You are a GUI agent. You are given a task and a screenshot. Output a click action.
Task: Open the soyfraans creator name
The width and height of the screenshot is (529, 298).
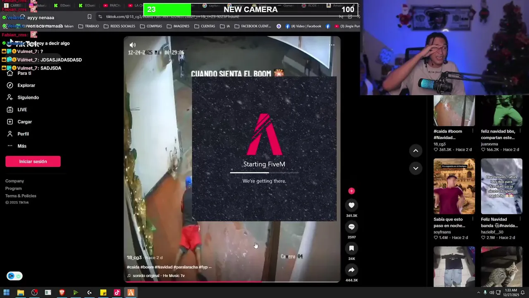click(442, 232)
